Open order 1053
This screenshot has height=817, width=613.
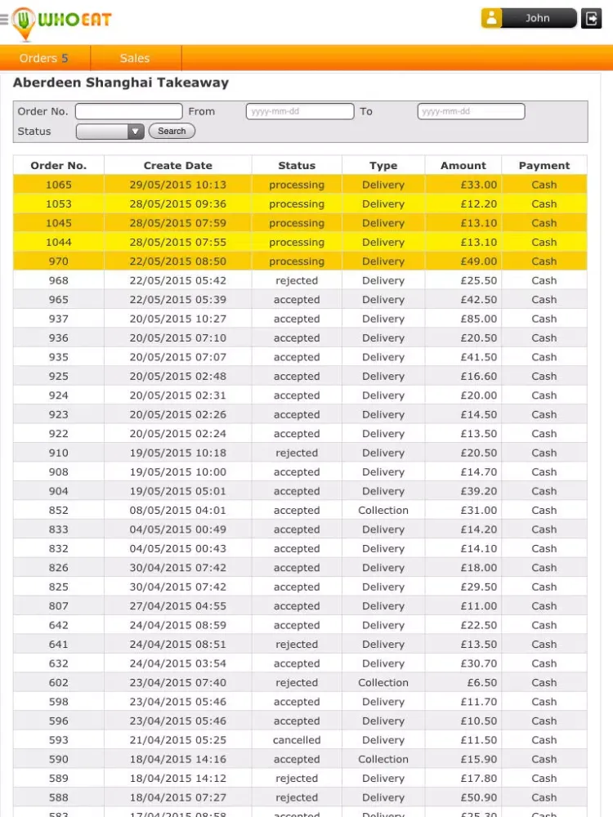click(x=300, y=204)
